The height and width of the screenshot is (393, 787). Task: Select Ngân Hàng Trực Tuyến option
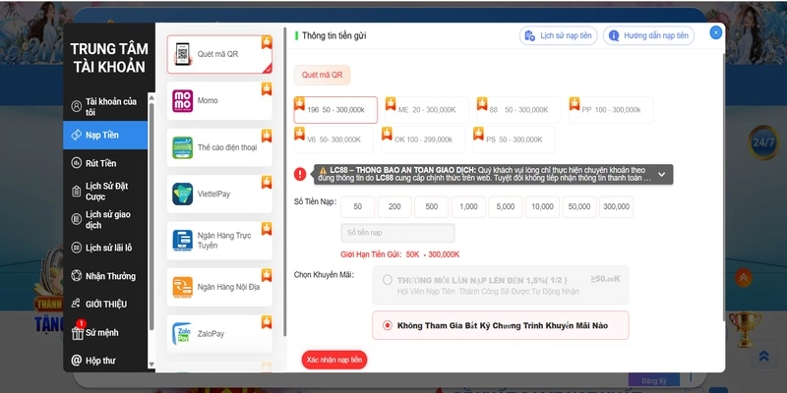tap(219, 241)
